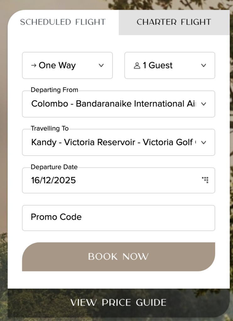Click the chevron in the Departing From field
This screenshot has height=321, width=233.
tap(203, 104)
